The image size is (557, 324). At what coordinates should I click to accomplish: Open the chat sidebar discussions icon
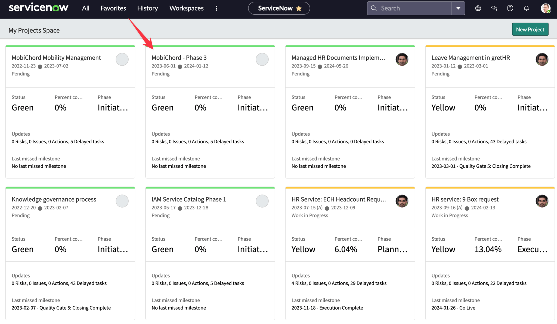click(494, 8)
